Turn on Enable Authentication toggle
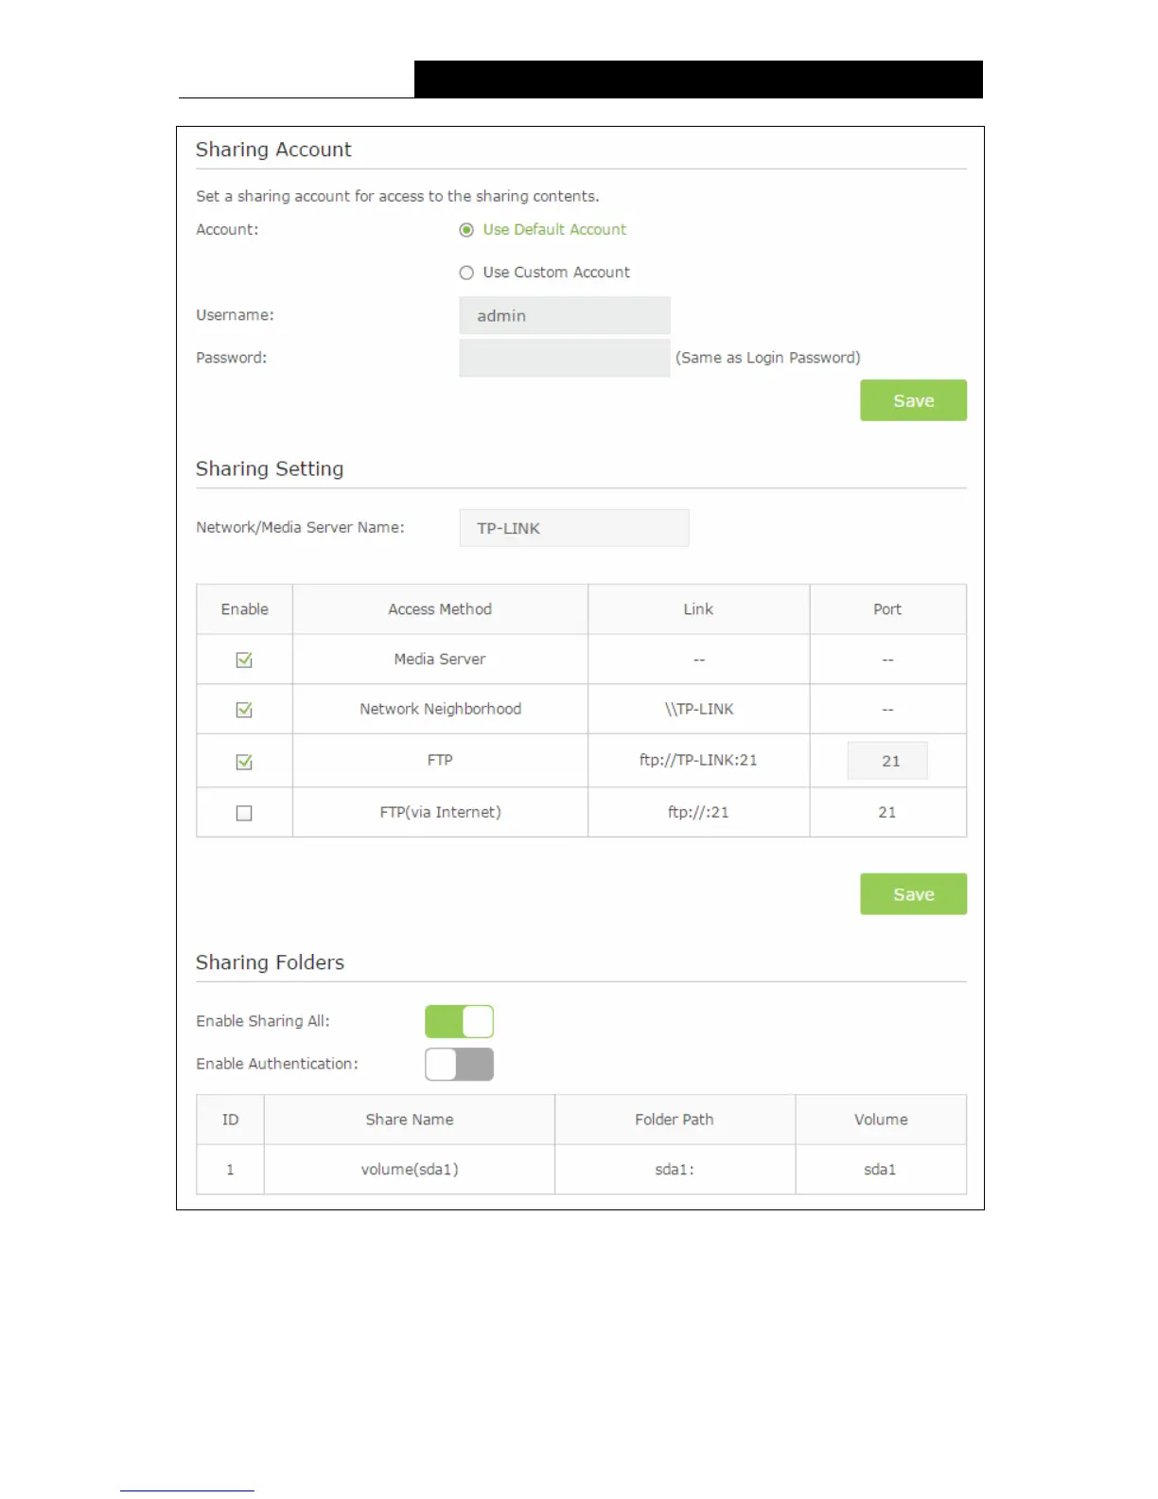Viewport: 1158px width, 1499px height. [459, 1065]
